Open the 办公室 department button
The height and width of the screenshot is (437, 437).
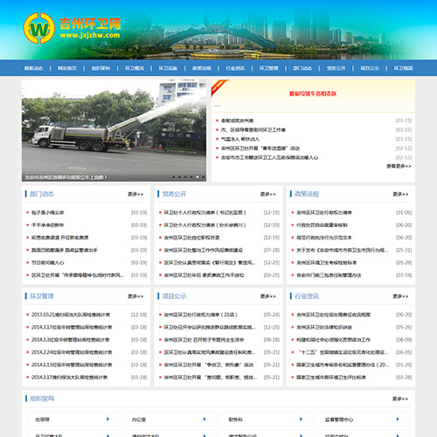point(170,420)
